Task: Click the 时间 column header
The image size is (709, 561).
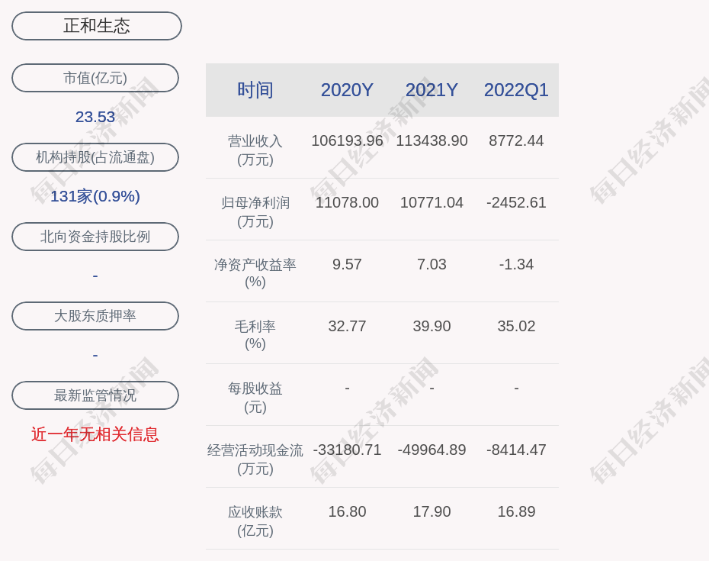Action: click(255, 90)
